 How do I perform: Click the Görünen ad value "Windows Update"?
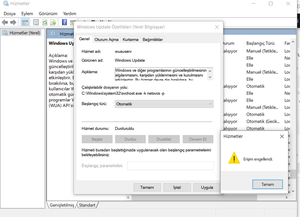pyautogui.click(x=130, y=60)
